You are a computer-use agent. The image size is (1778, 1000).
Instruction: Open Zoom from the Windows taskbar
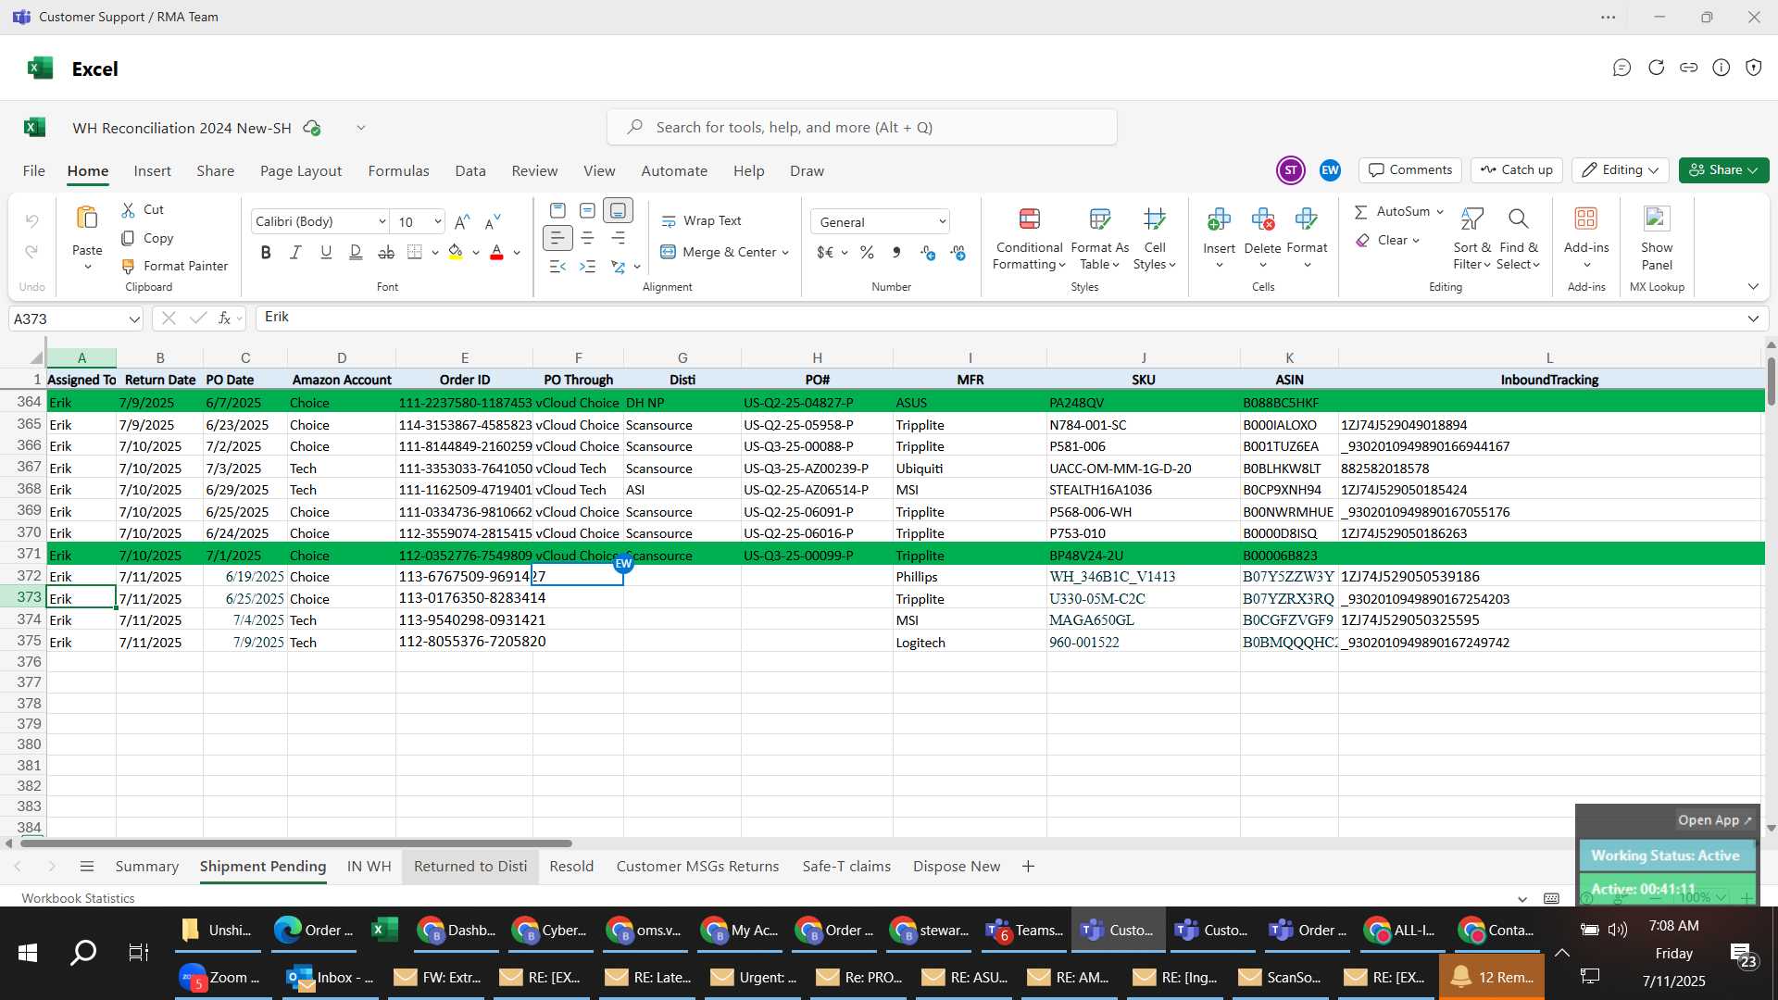coord(220,978)
